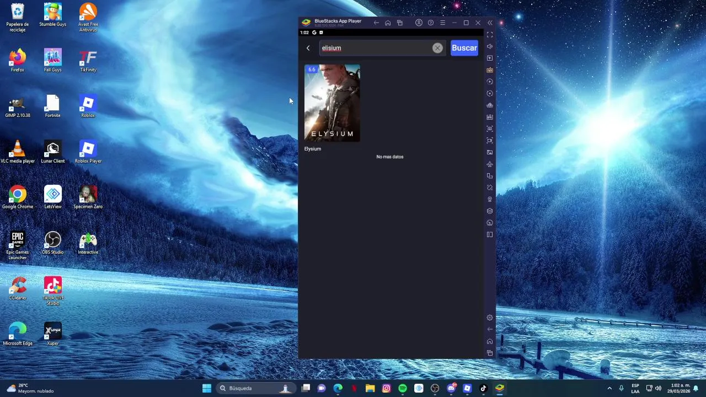Switch the ESP LAA input language
This screenshot has height=397, width=706.
pyautogui.click(x=635, y=388)
